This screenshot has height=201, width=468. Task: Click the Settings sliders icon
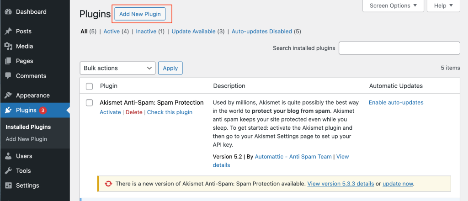(8, 185)
